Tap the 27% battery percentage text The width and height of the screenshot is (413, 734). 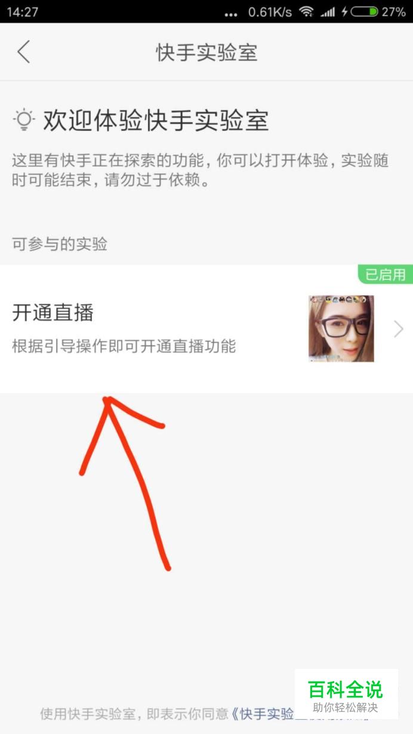pos(394,12)
